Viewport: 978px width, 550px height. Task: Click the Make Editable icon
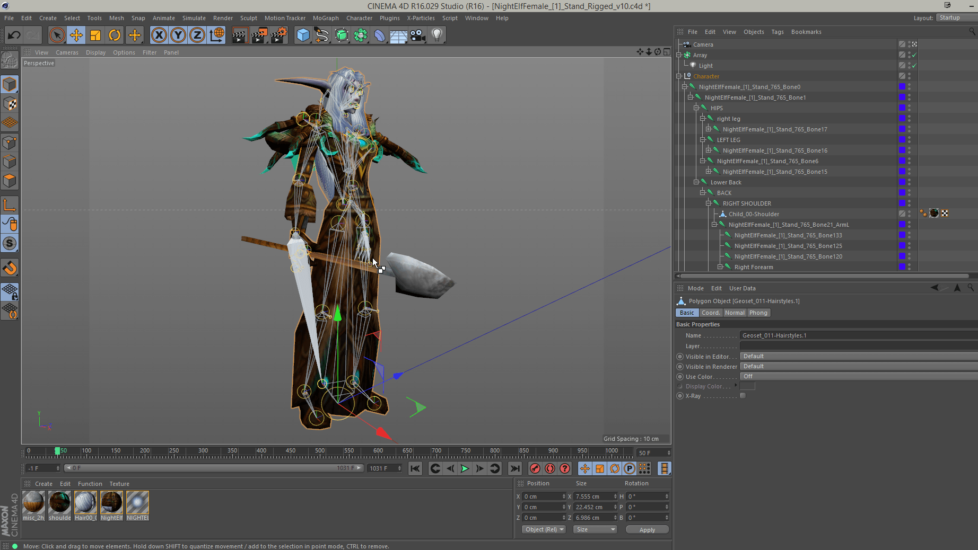pyautogui.click(x=10, y=60)
